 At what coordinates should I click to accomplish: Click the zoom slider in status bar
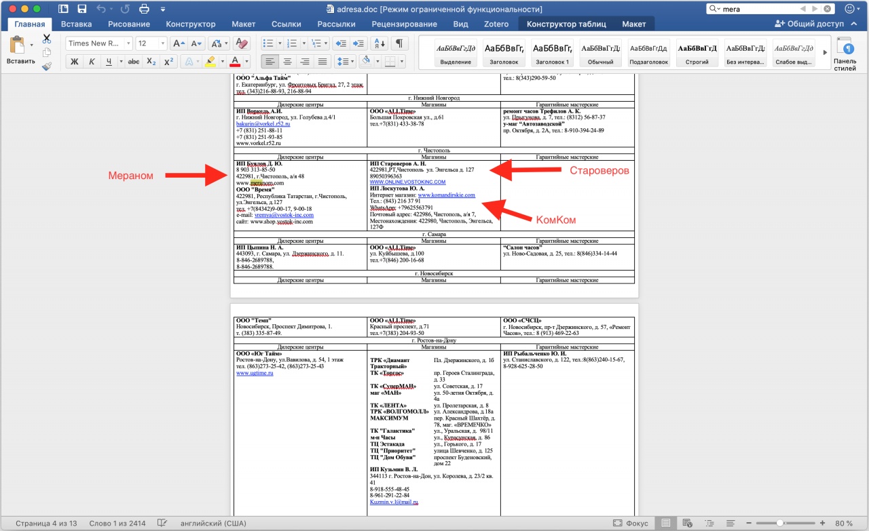pyautogui.click(x=780, y=523)
